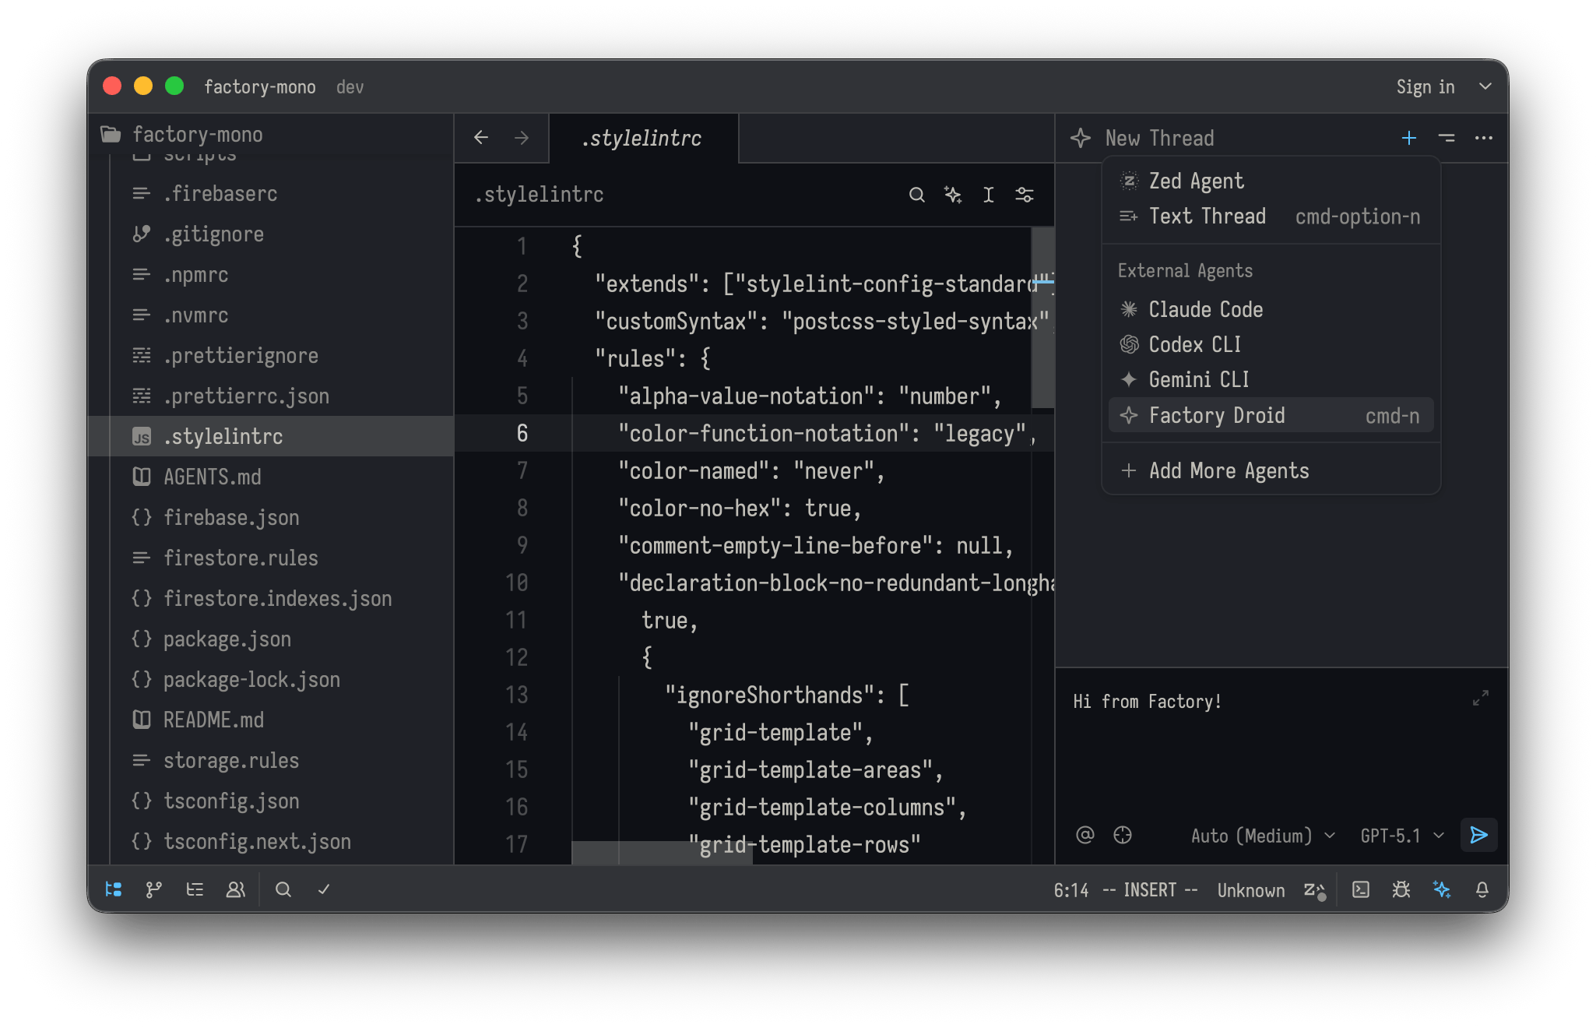Expand the message editor
This screenshot has height=1028, width=1596.
pyautogui.click(x=1481, y=699)
